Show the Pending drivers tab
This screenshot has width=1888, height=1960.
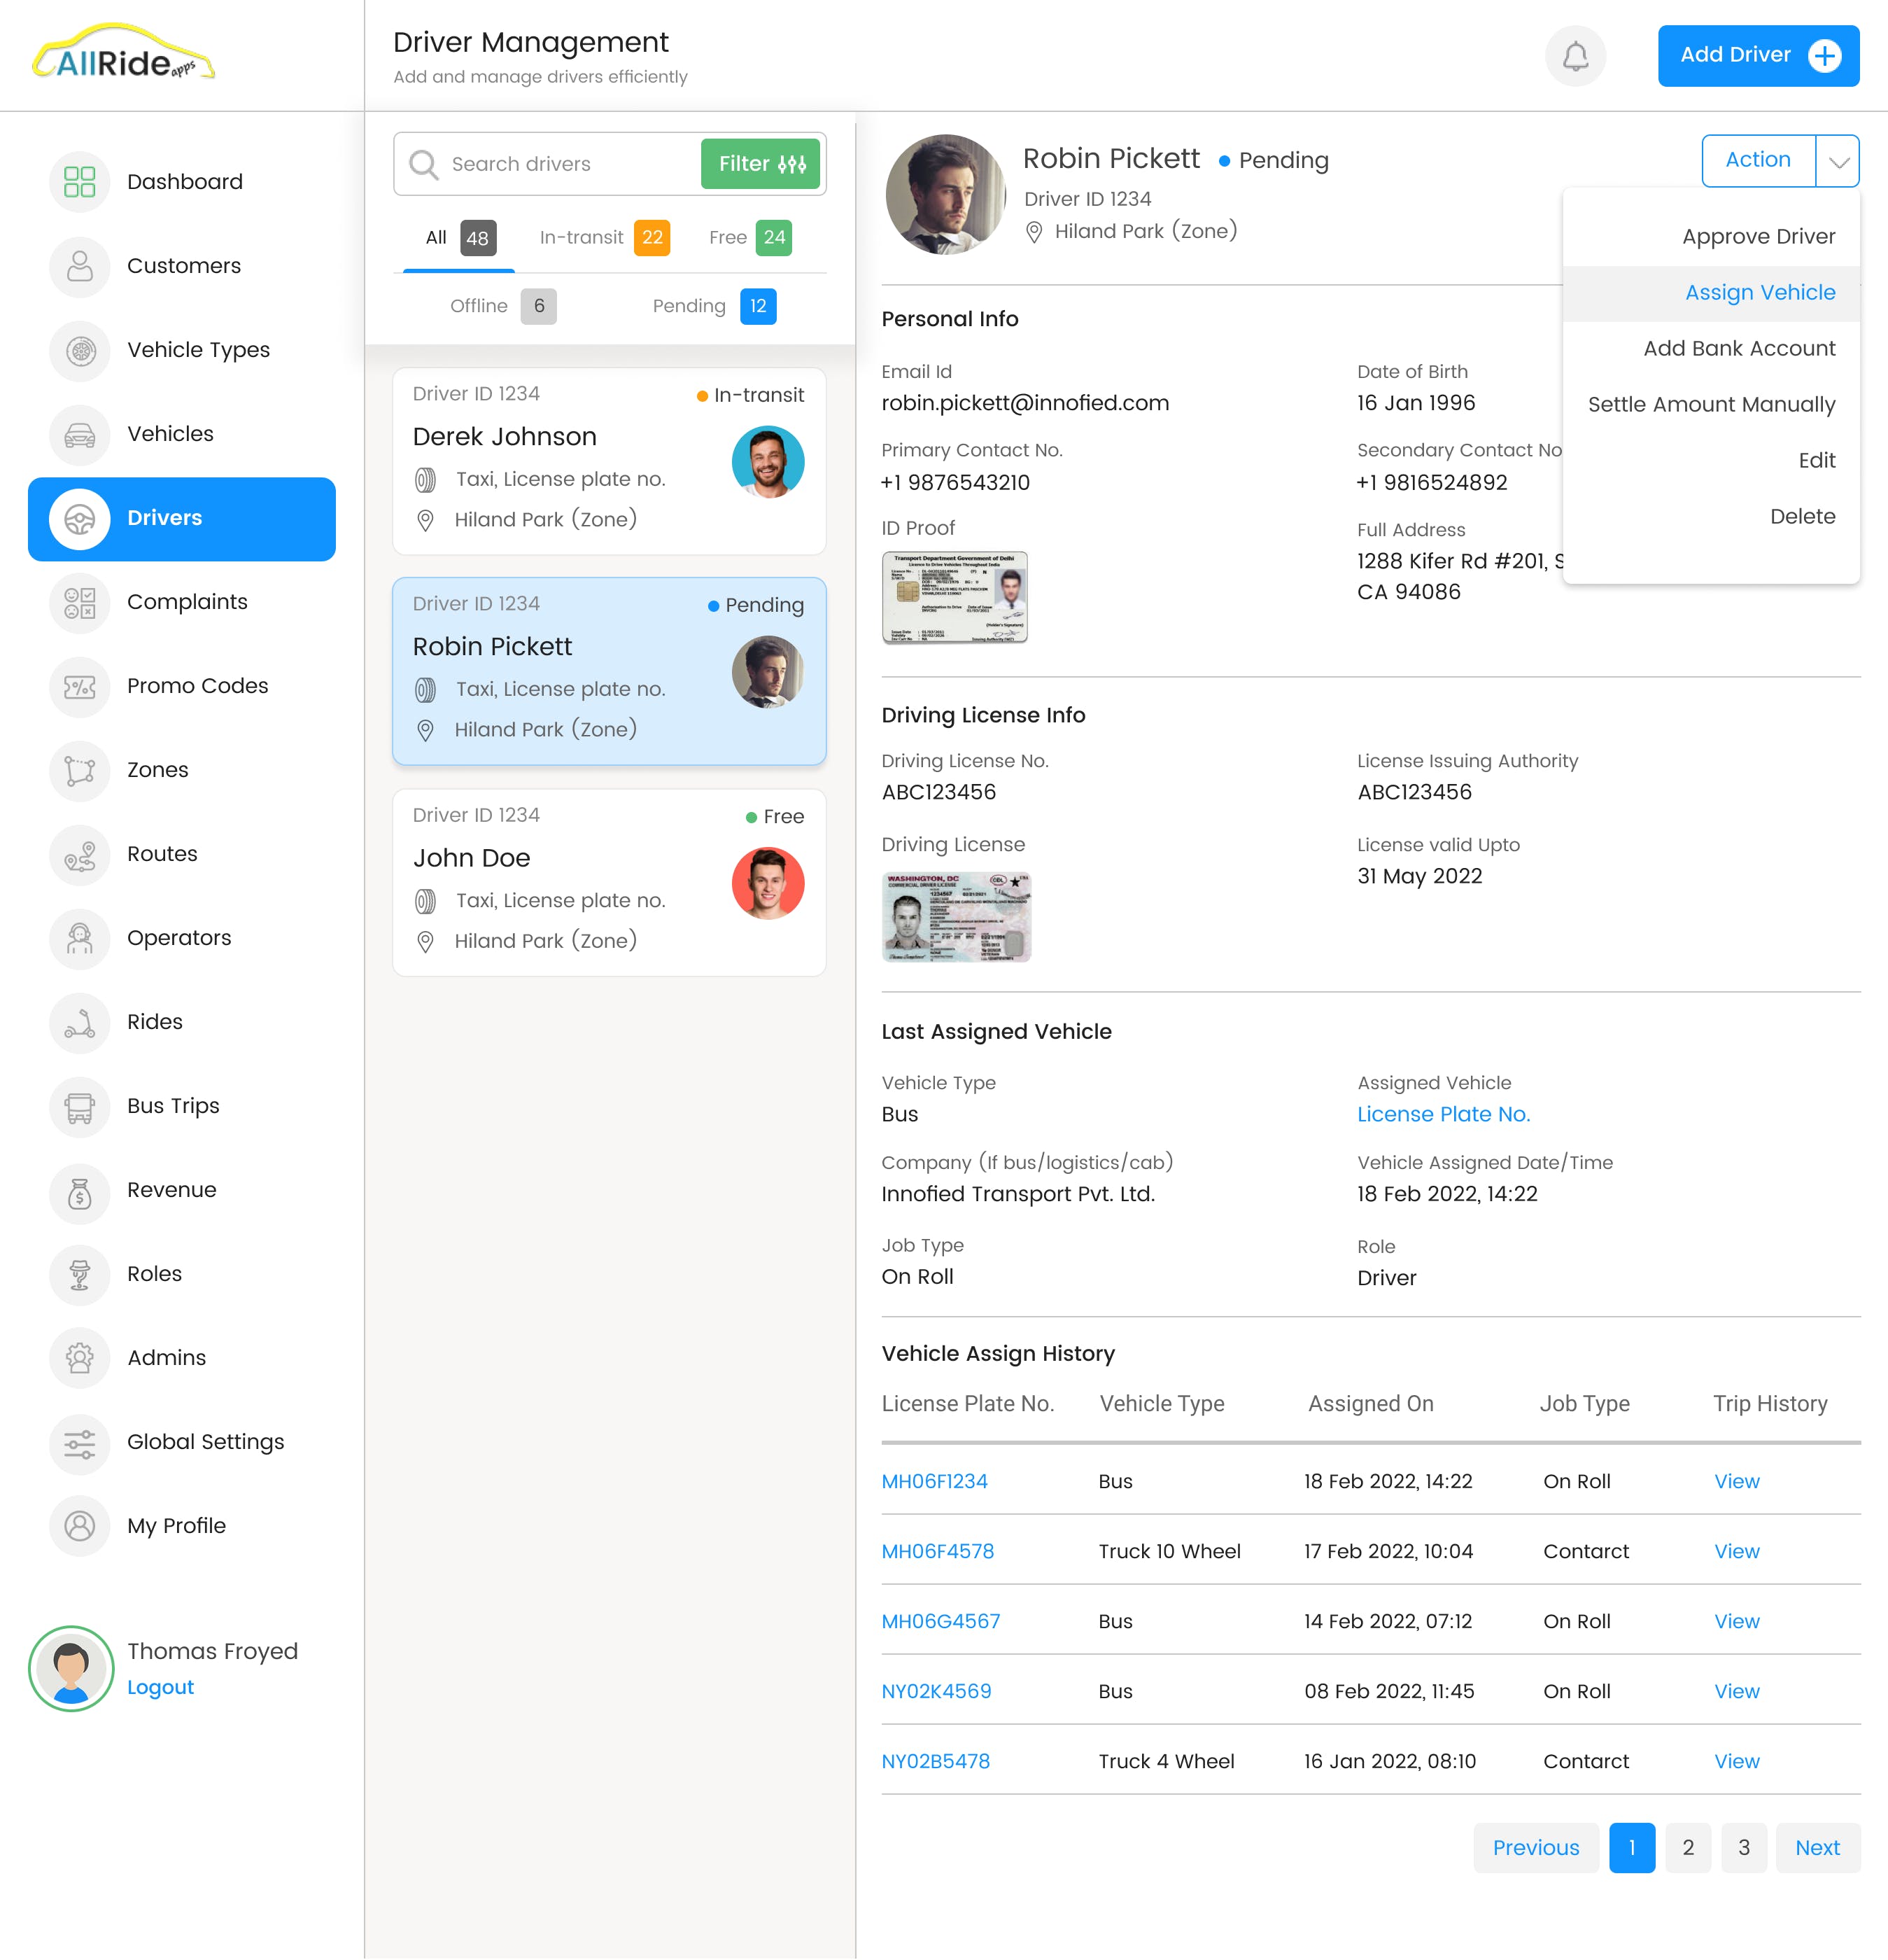pos(712,306)
